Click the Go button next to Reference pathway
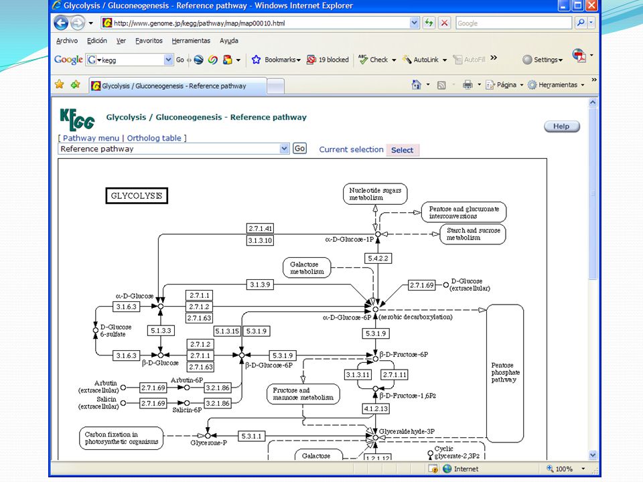The height and width of the screenshot is (482, 643). pyautogui.click(x=300, y=149)
